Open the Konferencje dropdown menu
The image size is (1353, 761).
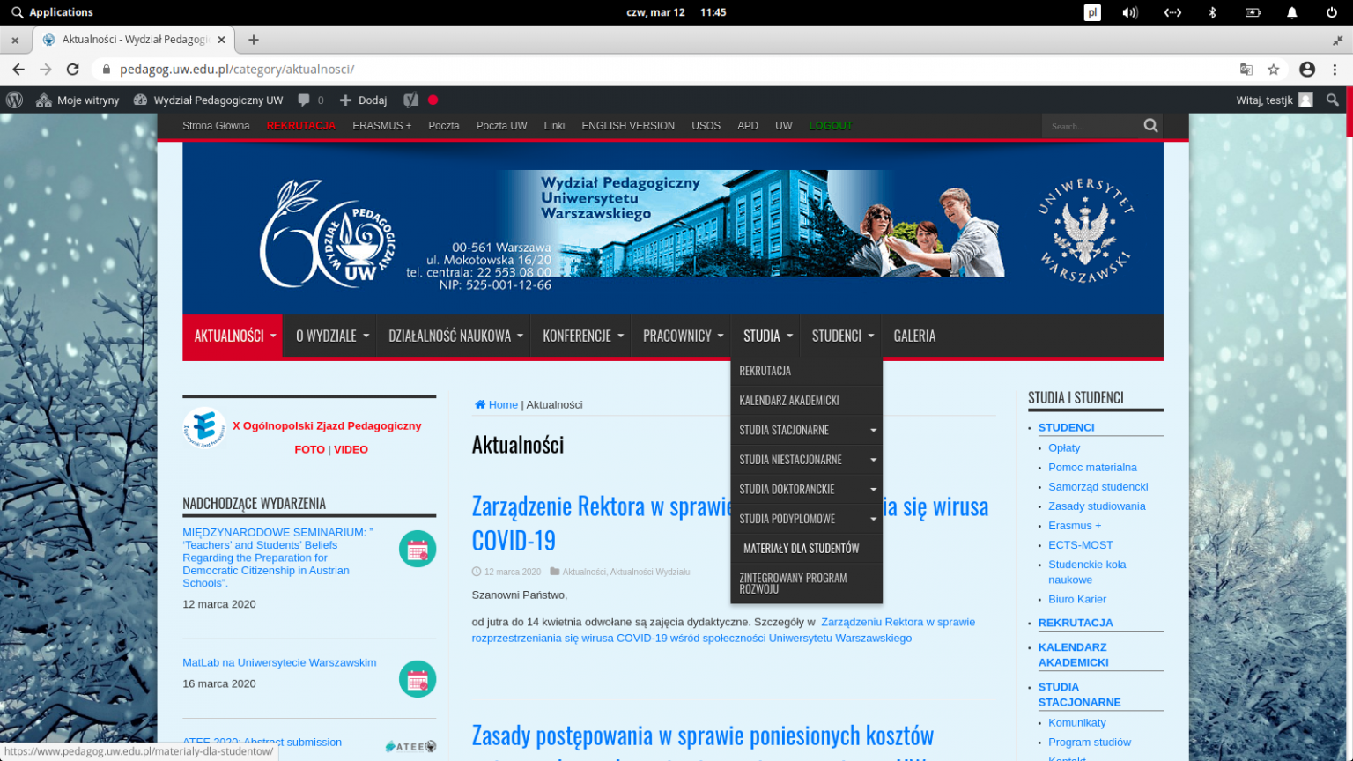click(x=581, y=336)
